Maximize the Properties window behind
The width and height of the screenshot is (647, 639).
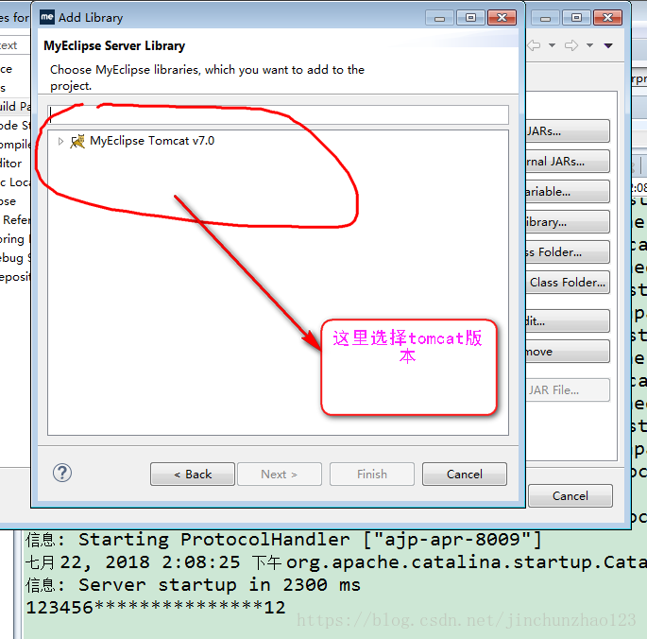click(576, 18)
